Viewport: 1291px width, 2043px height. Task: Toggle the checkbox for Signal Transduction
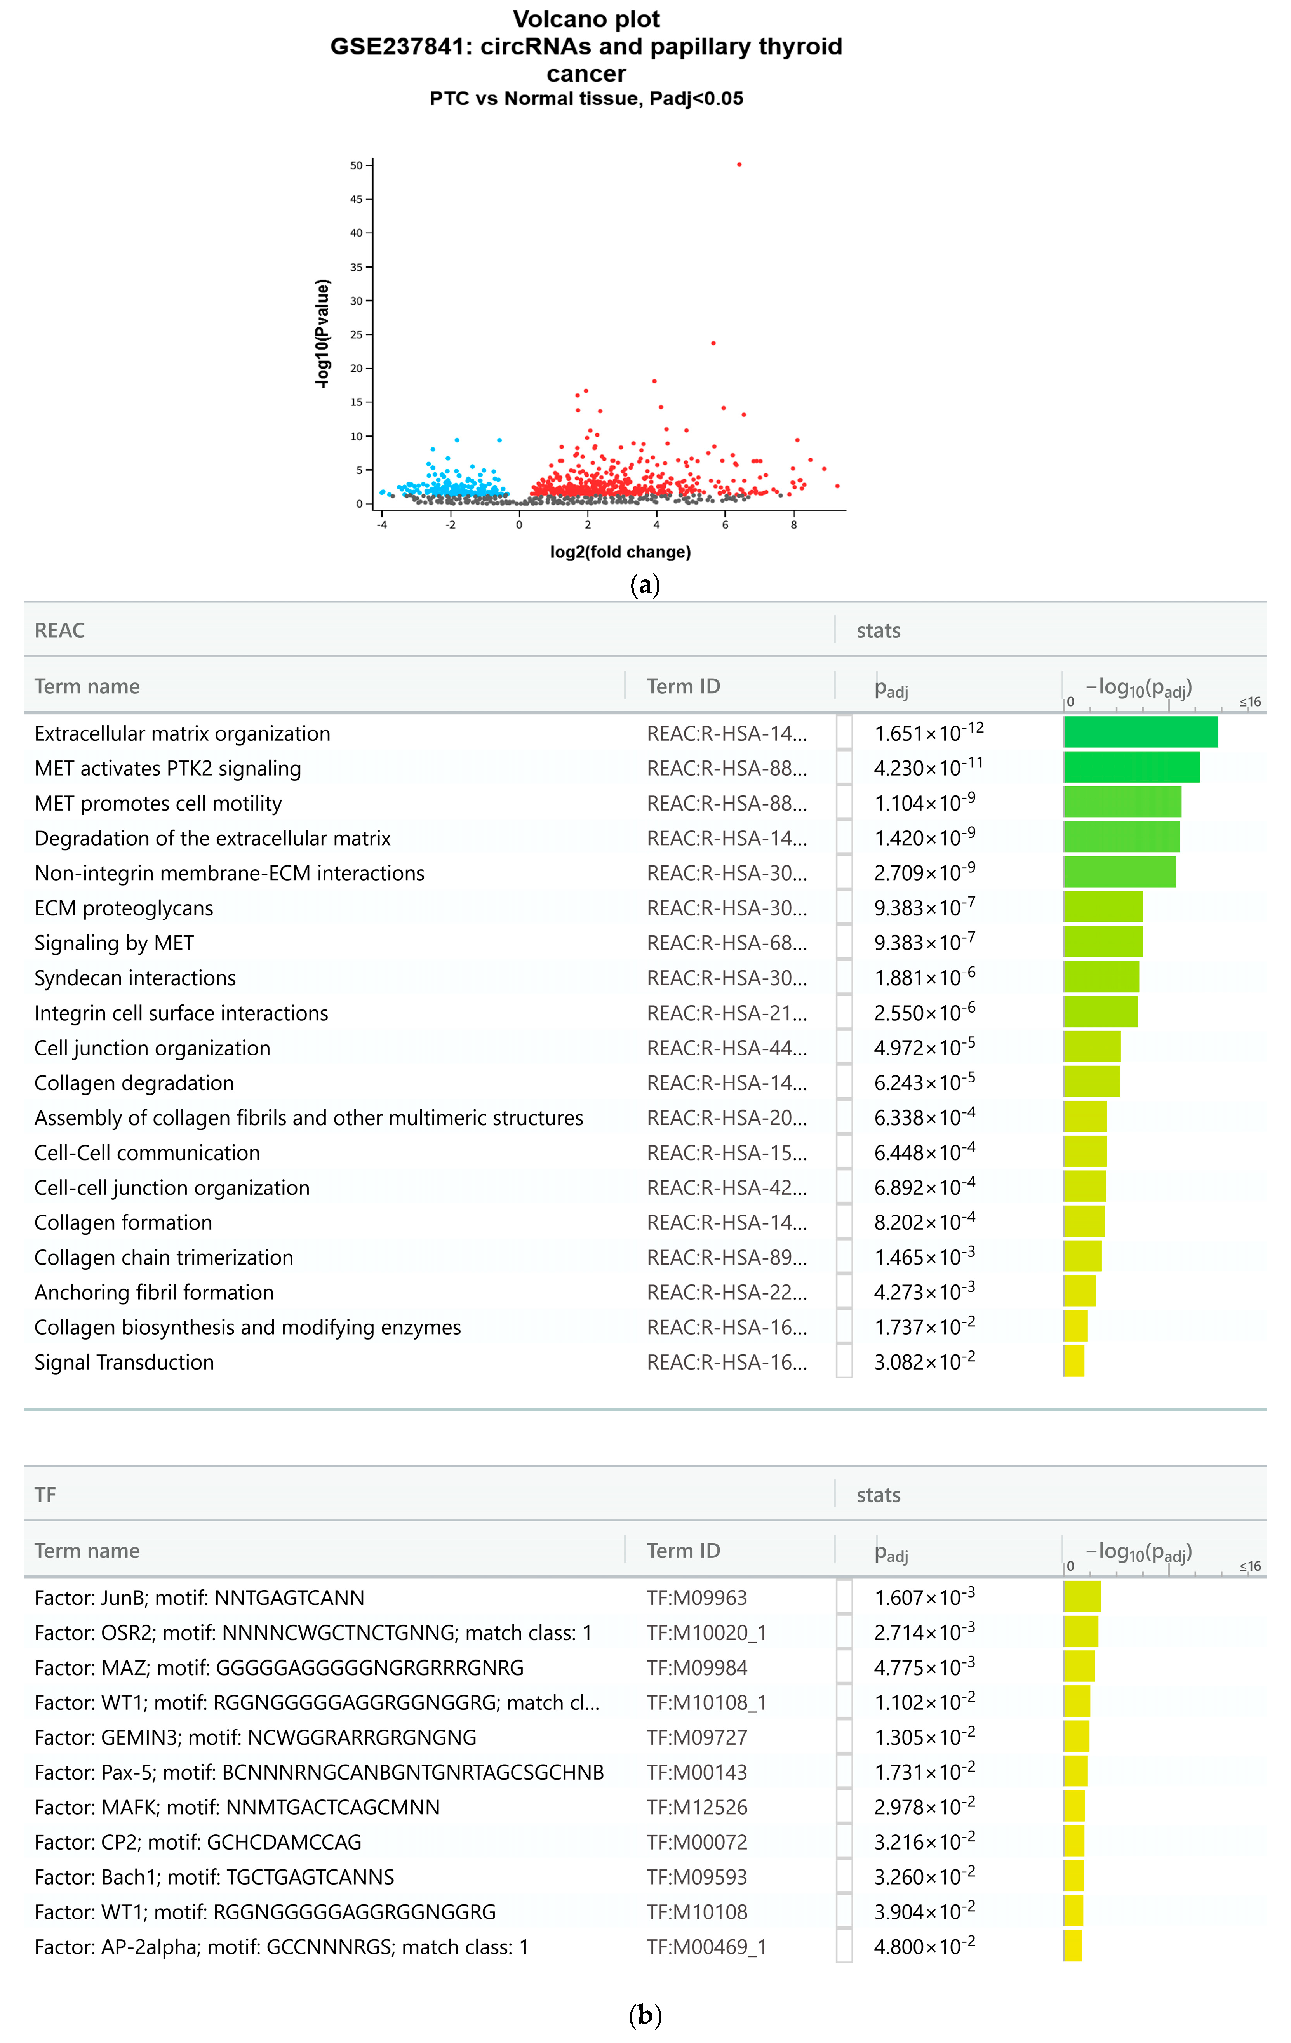[x=844, y=1362]
